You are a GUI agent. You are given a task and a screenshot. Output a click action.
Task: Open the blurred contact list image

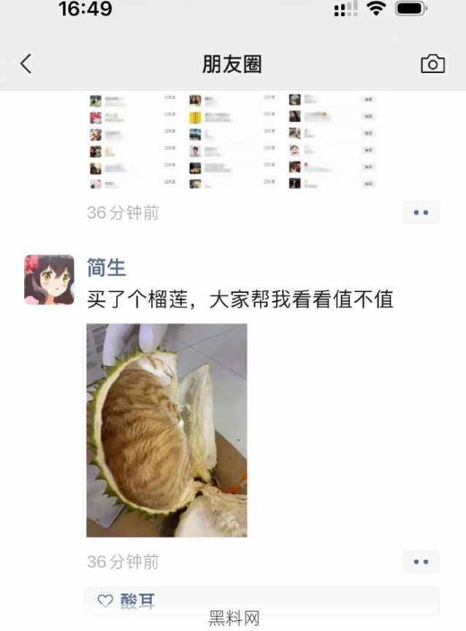tap(232, 141)
